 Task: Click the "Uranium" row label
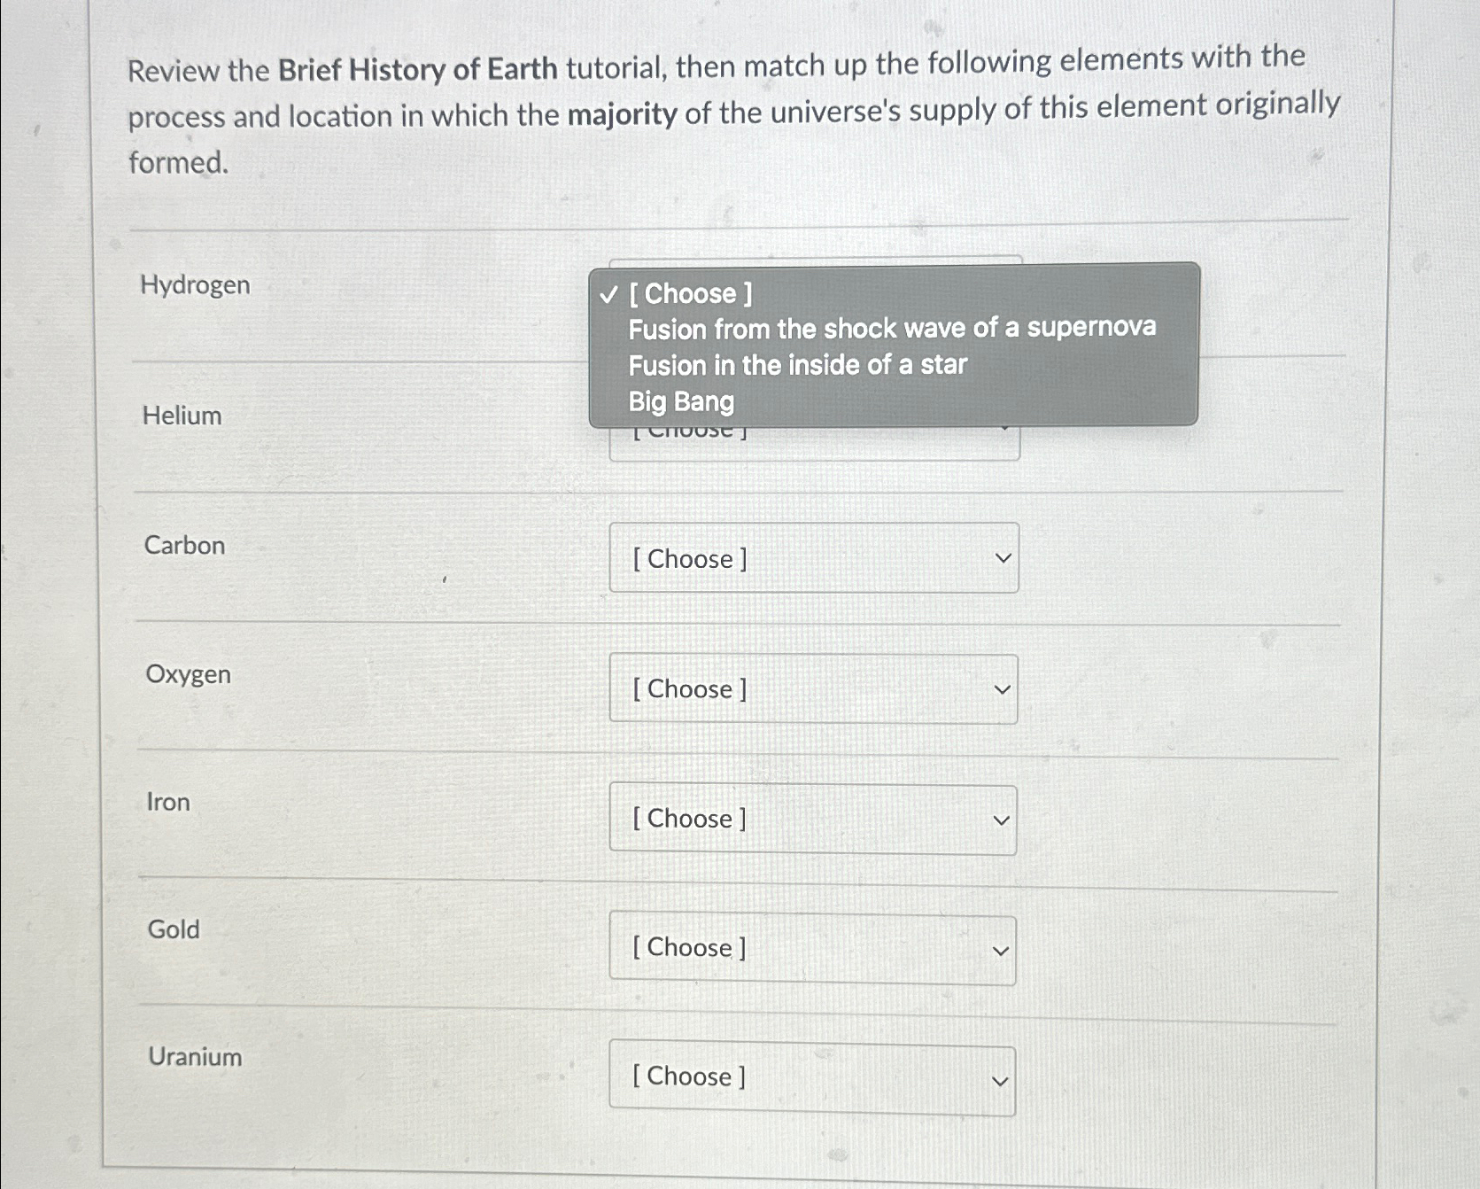pyautogui.click(x=196, y=1056)
